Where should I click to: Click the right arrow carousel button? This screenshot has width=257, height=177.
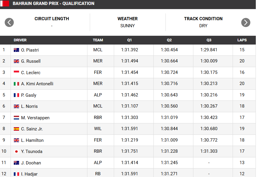click(246, 22)
